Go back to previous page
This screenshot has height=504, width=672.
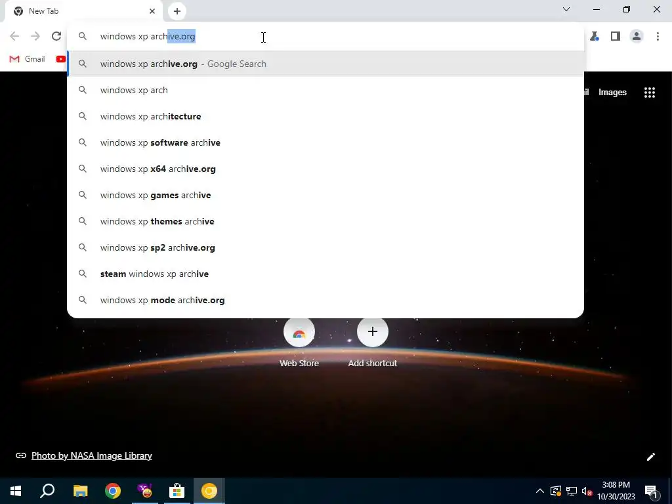(14, 37)
